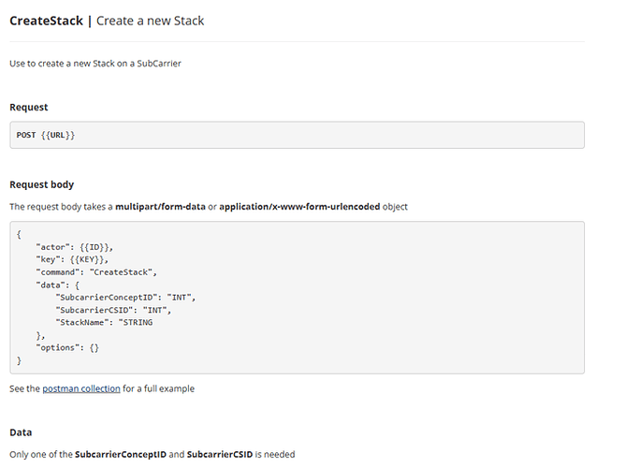Click the "command": "CreateStack" line
The height and width of the screenshot is (468, 639).
96,272
